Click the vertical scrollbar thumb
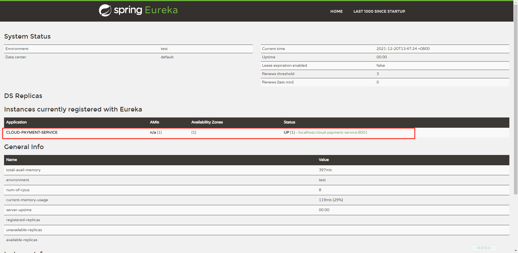The height and width of the screenshot is (253, 518). coord(516,99)
